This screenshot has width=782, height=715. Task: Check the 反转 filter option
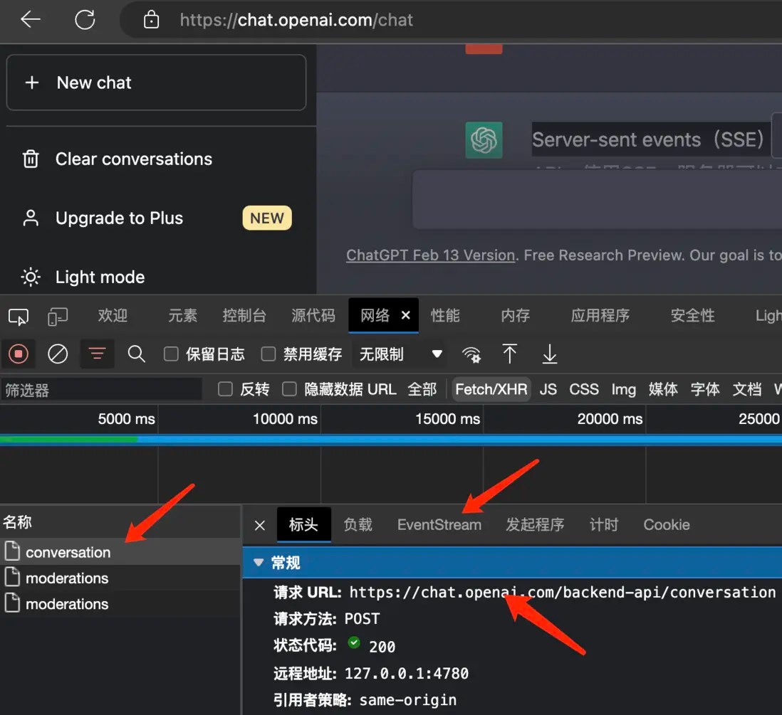(225, 389)
